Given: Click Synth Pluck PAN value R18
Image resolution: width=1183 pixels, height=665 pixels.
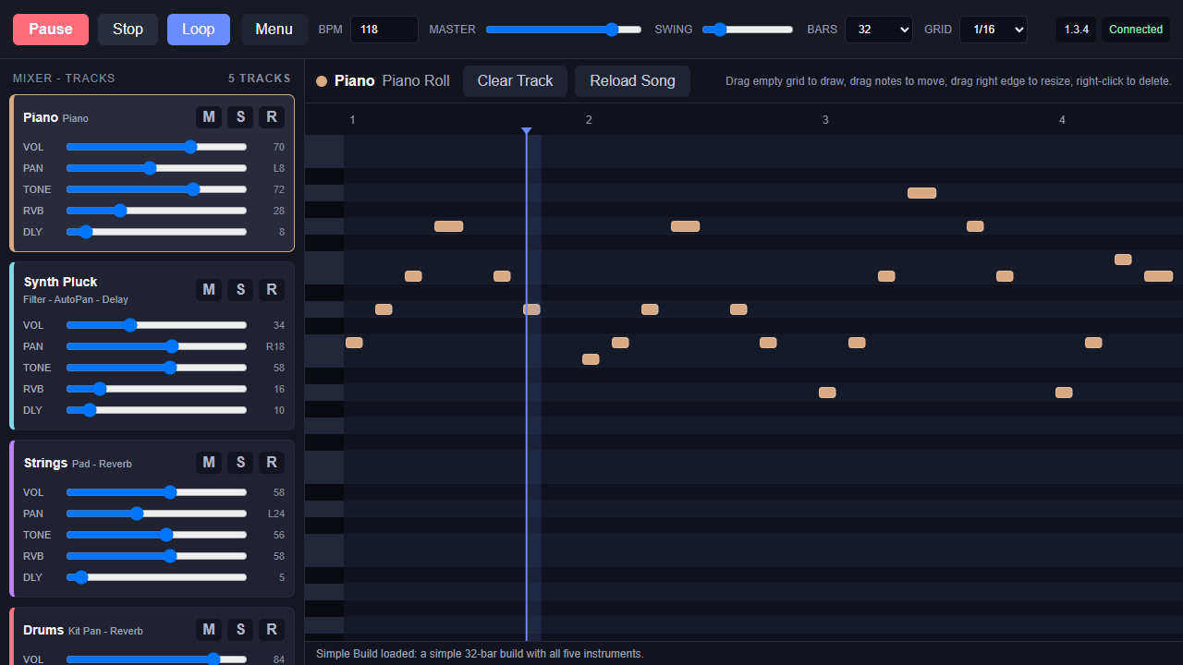Looking at the screenshot, I should (x=275, y=346).
